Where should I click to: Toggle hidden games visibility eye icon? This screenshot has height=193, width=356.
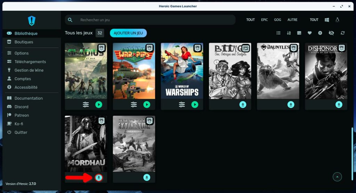pos(331,33)
